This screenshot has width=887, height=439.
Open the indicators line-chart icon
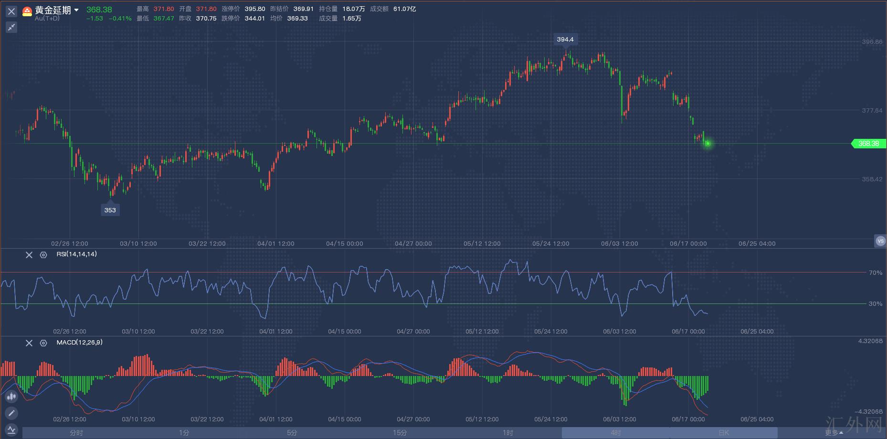[x=11, y=429]
